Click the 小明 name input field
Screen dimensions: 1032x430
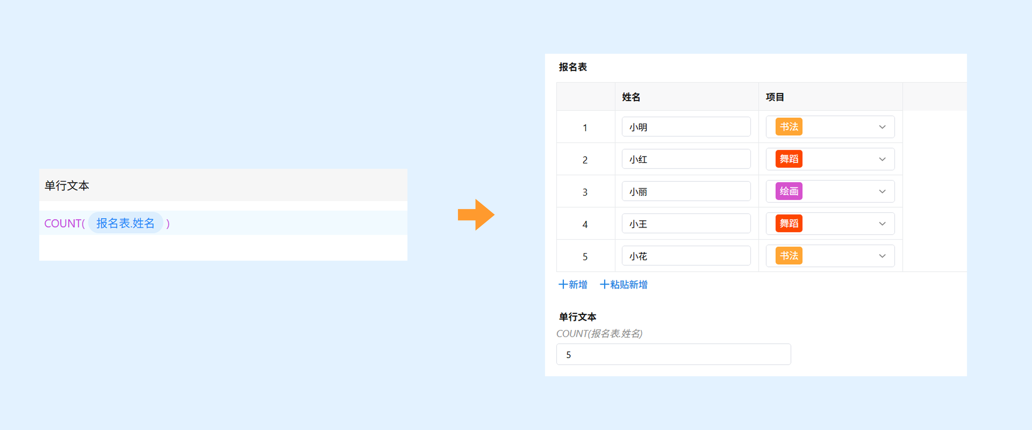click(686, 127)
